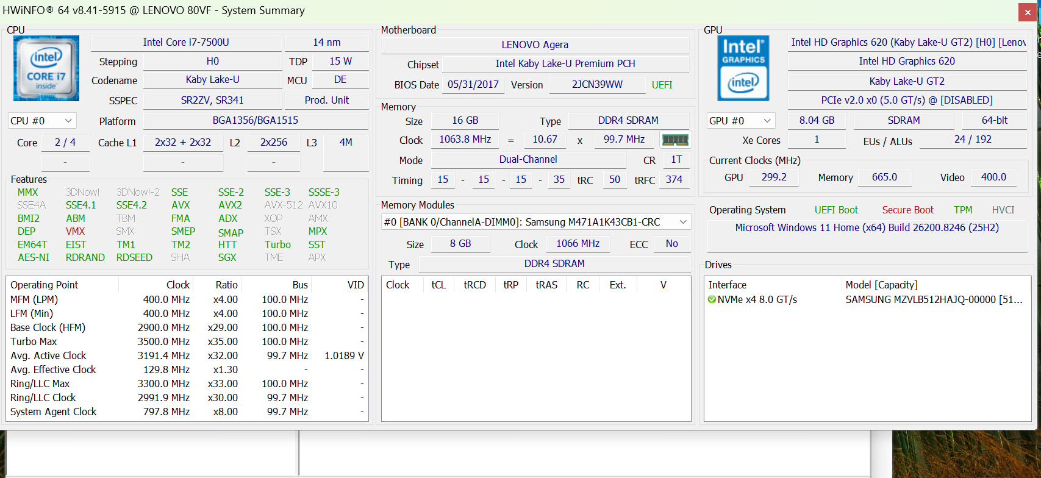Click the tCL column header in module timings
Screen dimensions: 1041x478
[x=438, y=285]
